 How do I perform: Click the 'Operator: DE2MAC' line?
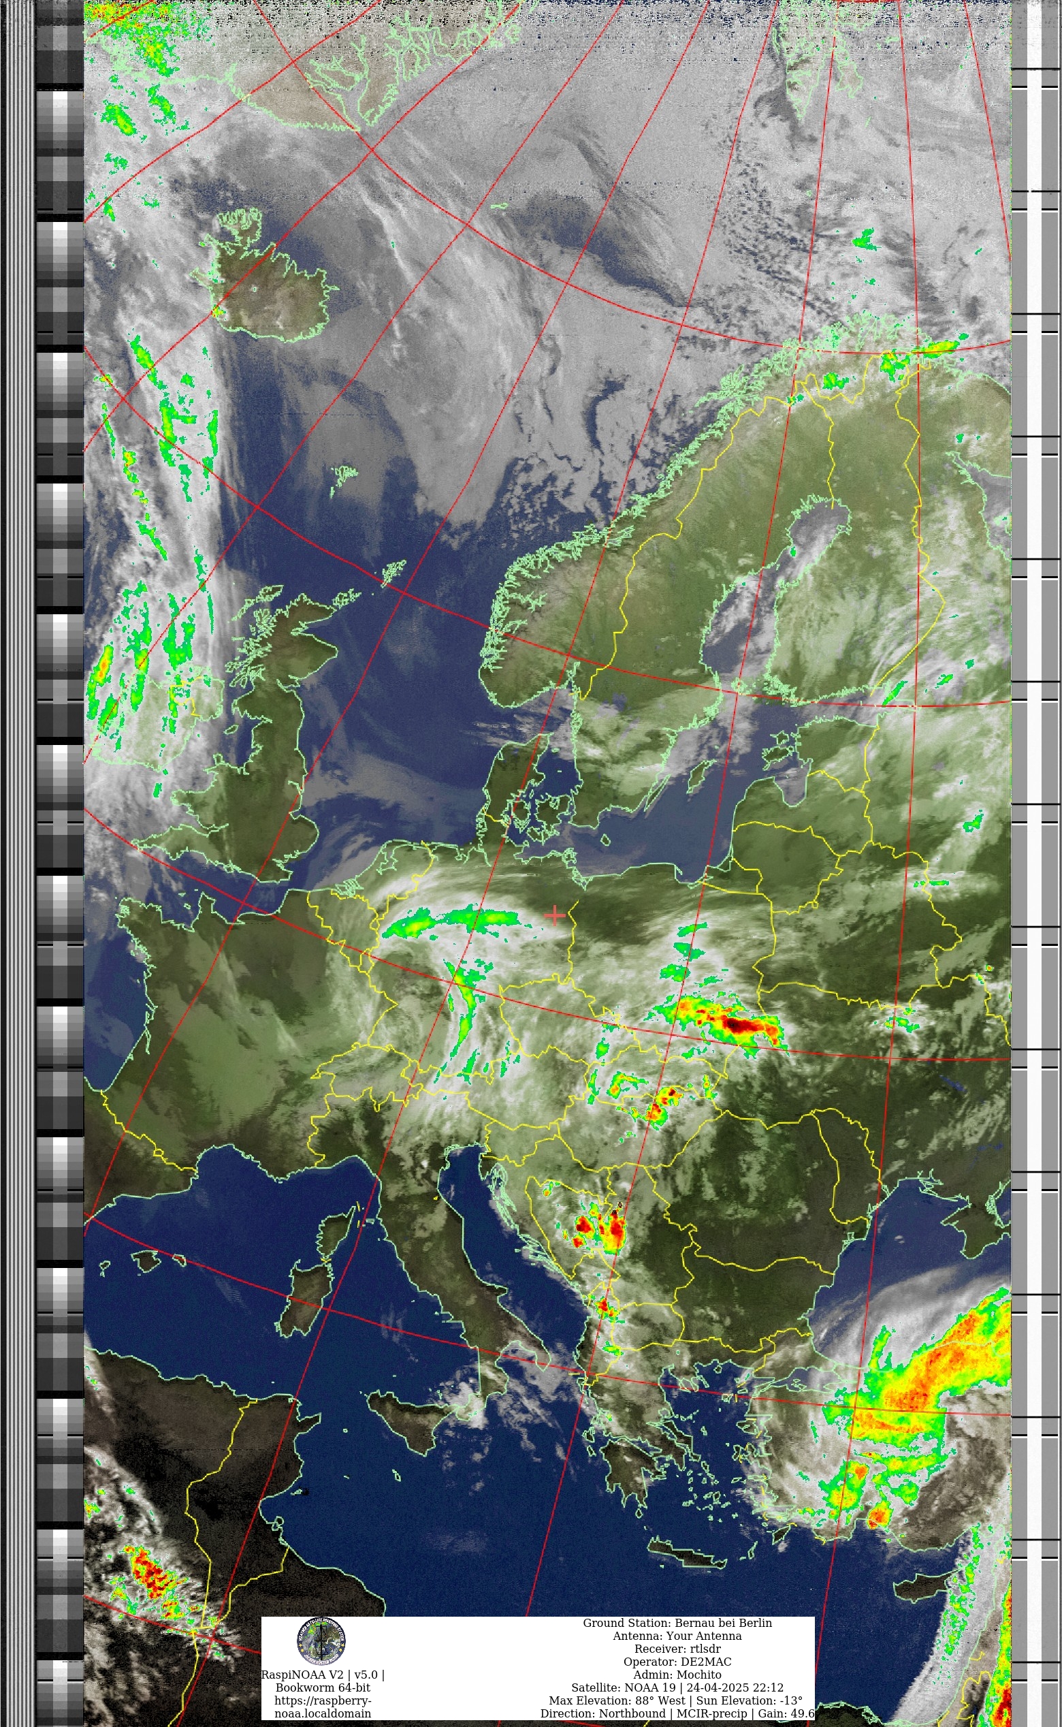pos(677,1662)
